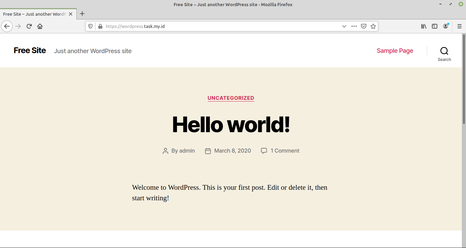The width and height of the screenshot is (466, 248).
Task: Save page to Pocket
Action: [x=364, y=26]
